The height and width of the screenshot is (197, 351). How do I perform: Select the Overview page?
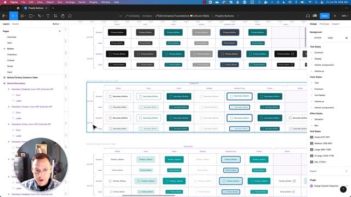coord(12,37)
